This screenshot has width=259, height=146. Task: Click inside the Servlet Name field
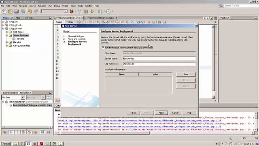point(159,58)
